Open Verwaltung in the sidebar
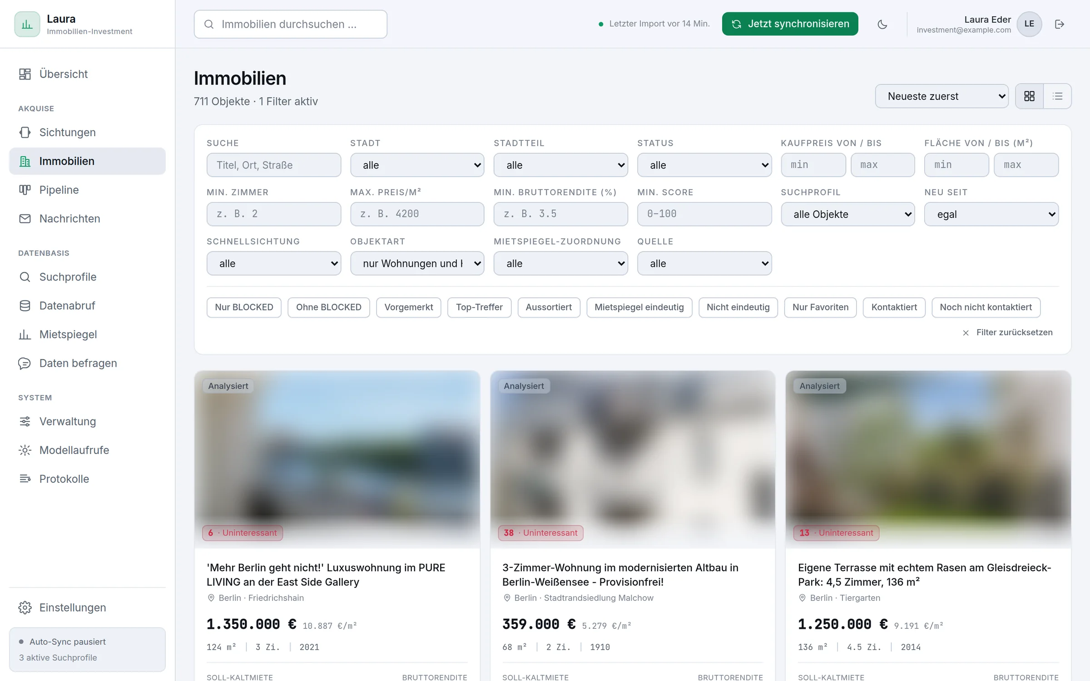 click(x=87, y=421)
